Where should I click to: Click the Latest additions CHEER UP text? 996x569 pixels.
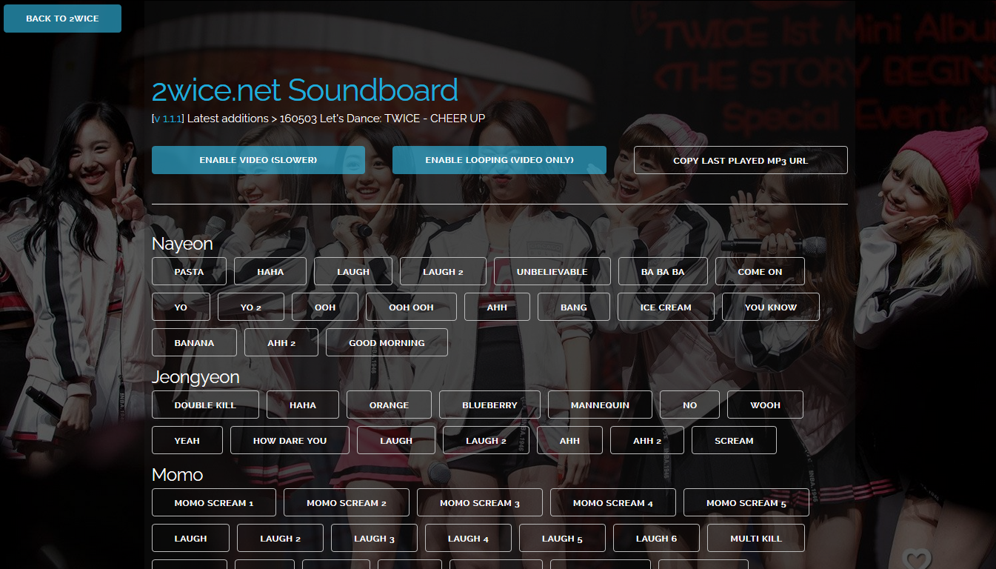(336, 119)
